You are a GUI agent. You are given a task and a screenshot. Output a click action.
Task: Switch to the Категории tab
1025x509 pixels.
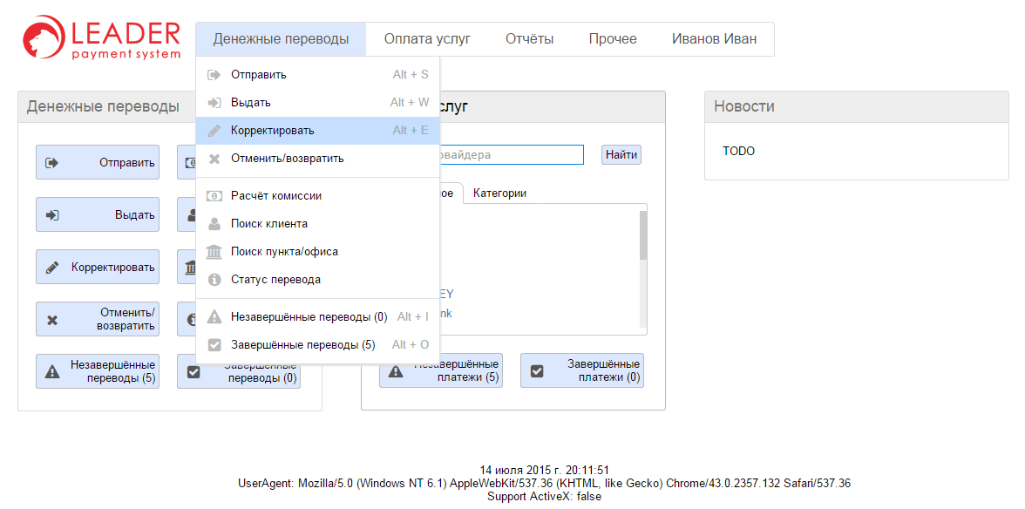(499, 193)
